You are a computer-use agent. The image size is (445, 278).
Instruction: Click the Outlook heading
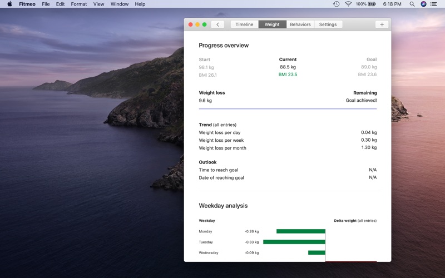pyautogui.click(x=207, y=162)
